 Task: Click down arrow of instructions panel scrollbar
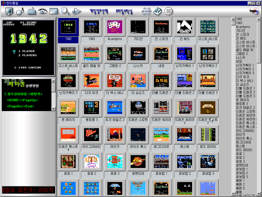tap(53, 109)
